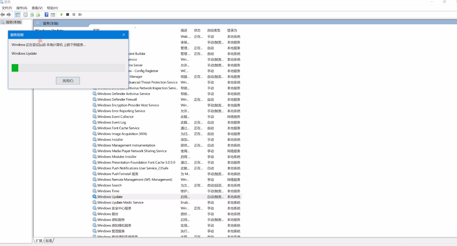Click the green Start Service play icon
Image resolution: width=457 pixels, height=246 pixels.
[61, 15]
